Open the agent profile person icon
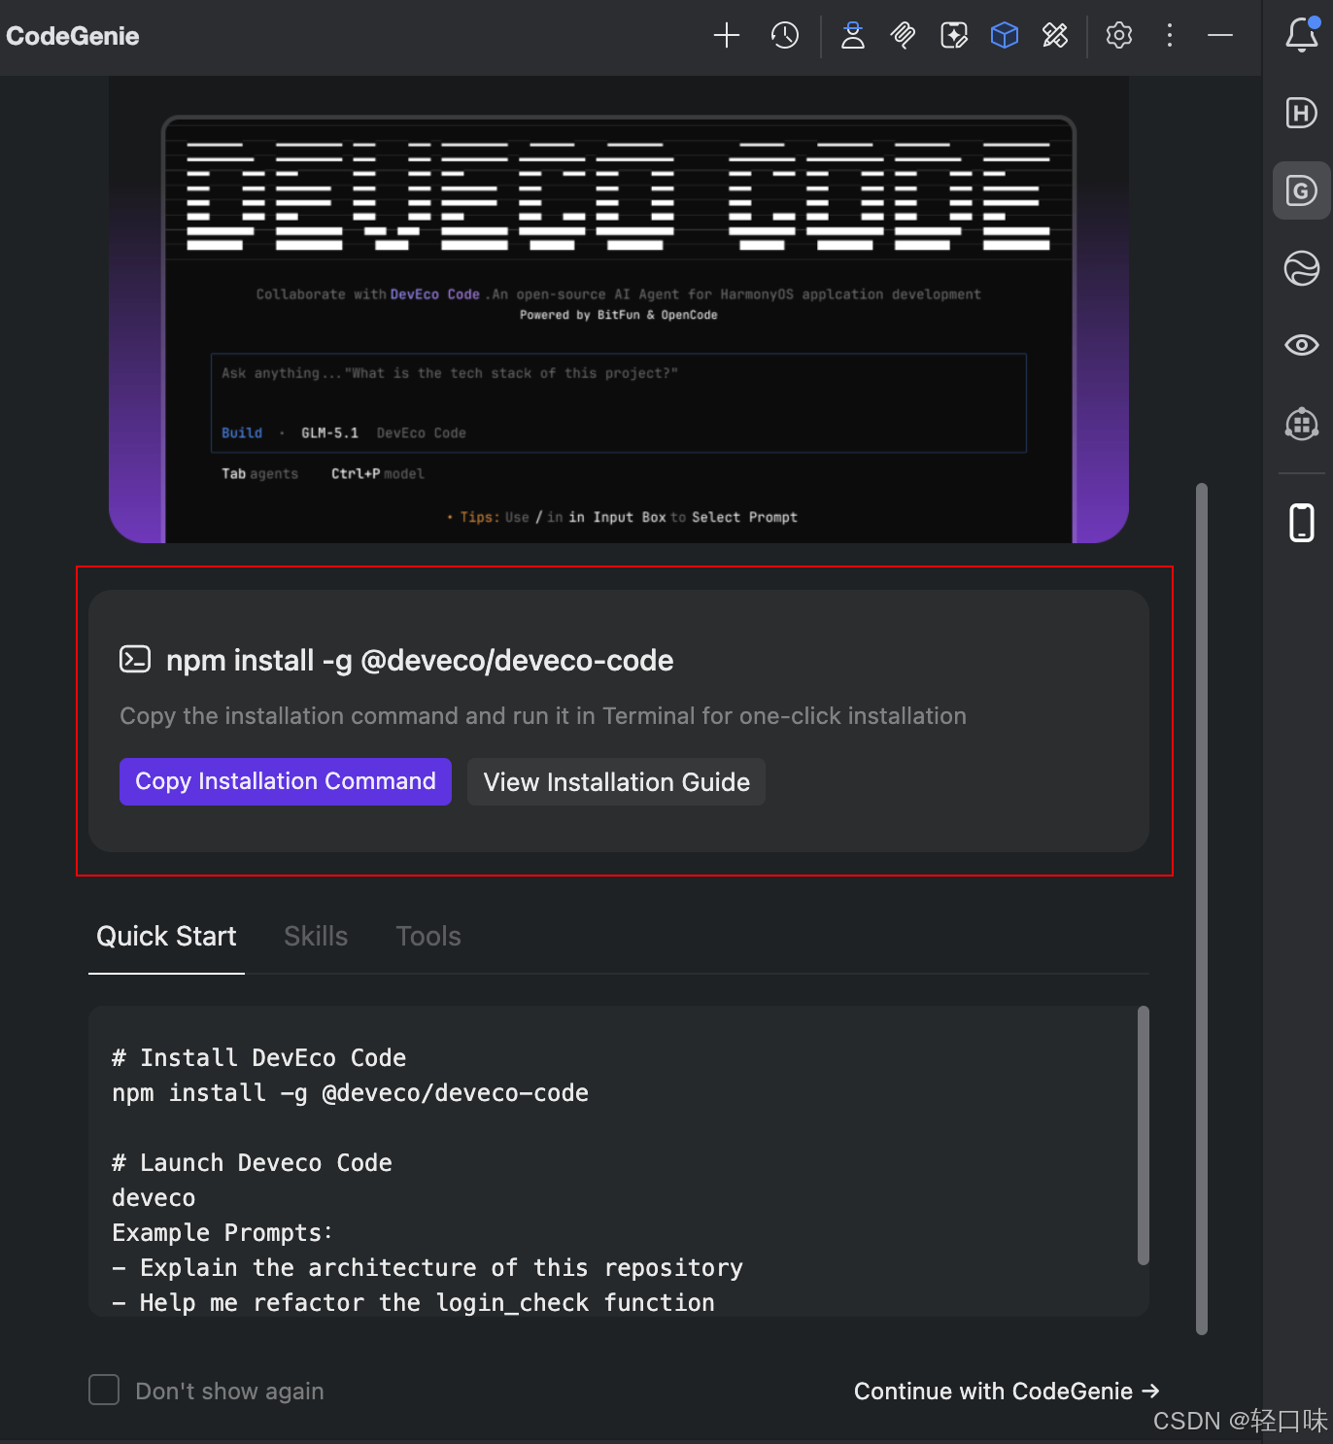1333x1444 pixels. click(x=852, y=36)
